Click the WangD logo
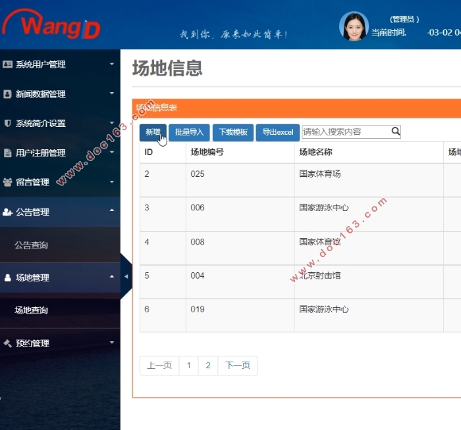461x430 pixels. [51, 25]
